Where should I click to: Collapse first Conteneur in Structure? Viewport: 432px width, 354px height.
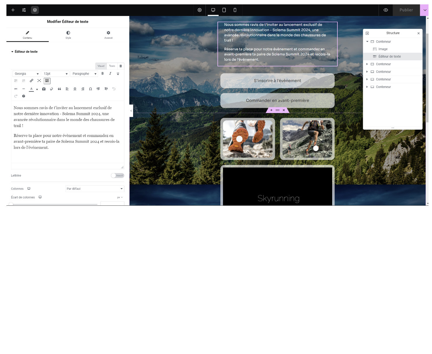pos(367,42)
